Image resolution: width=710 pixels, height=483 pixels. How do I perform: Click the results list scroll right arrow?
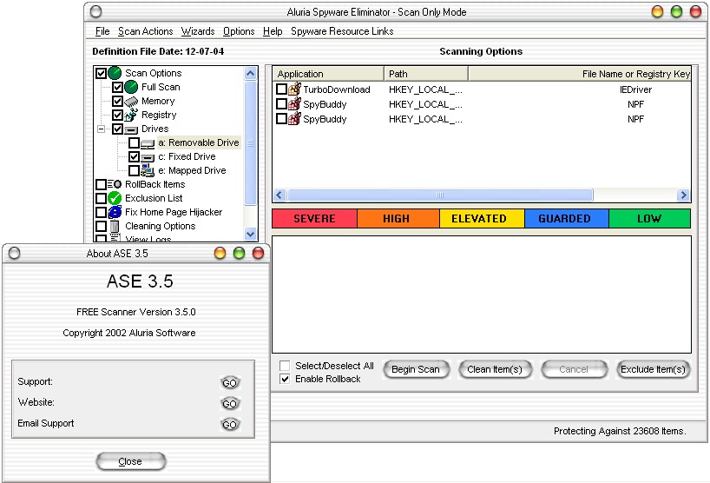[x=683, y=195]
